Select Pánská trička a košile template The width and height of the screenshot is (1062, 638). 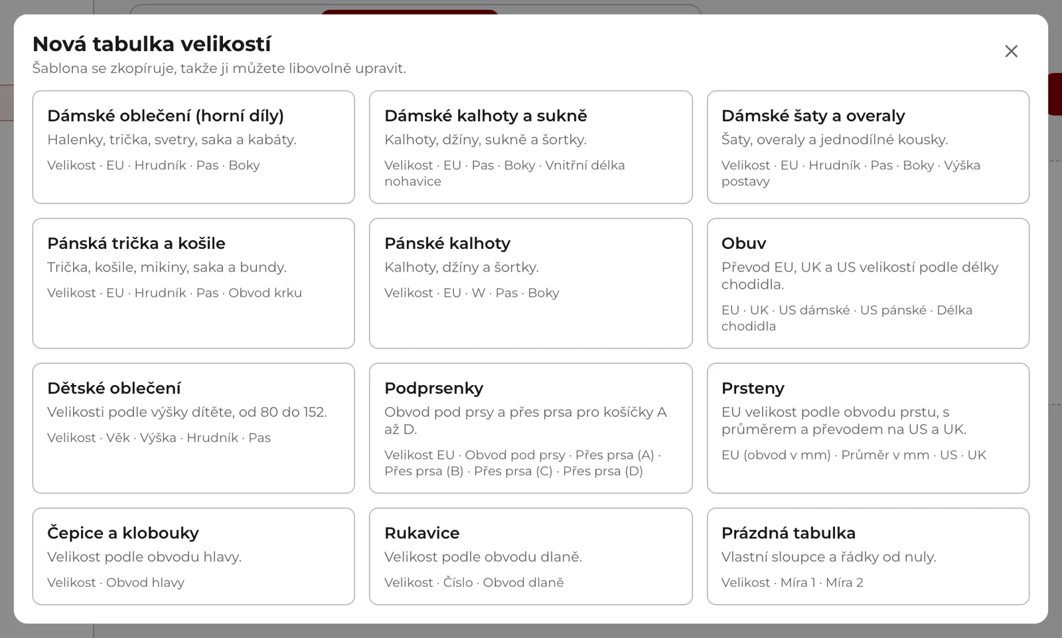(x=193, y=283)
